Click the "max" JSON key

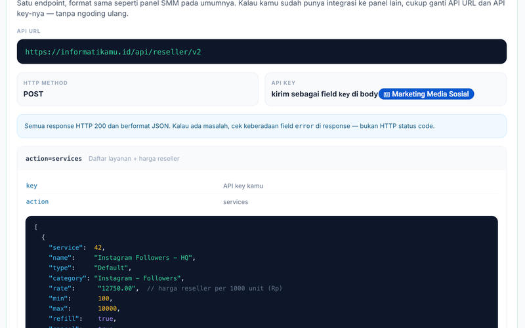click(x=58, y=308)
